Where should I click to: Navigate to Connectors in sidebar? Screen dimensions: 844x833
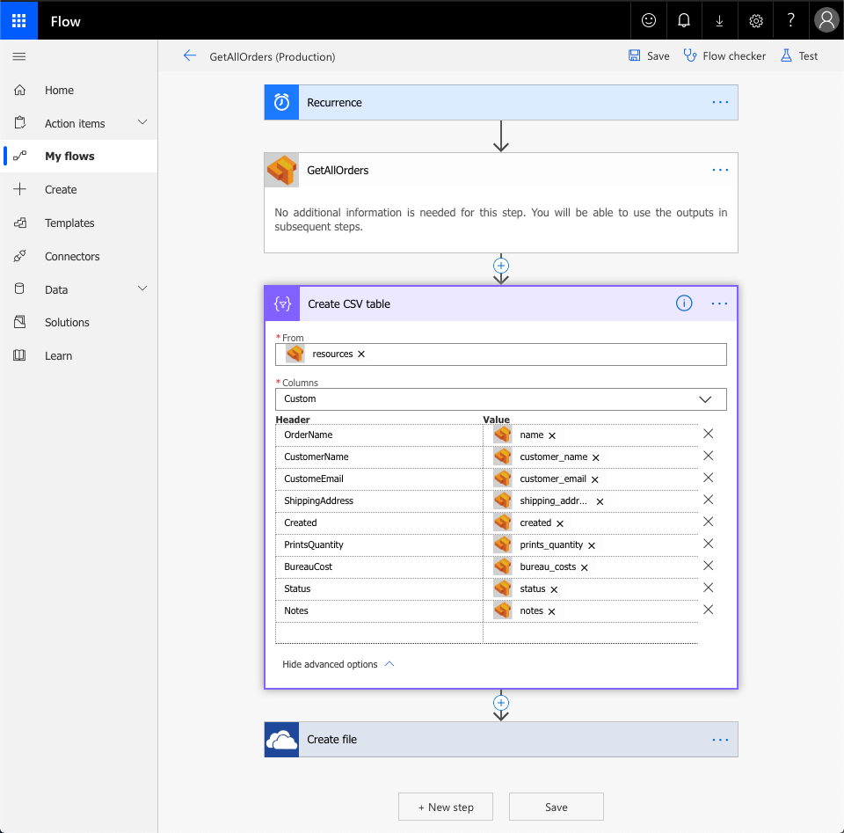(x=72, y=257)
